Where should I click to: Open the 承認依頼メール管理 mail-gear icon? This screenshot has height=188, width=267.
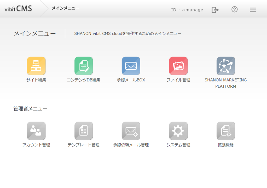coord(131,131)
